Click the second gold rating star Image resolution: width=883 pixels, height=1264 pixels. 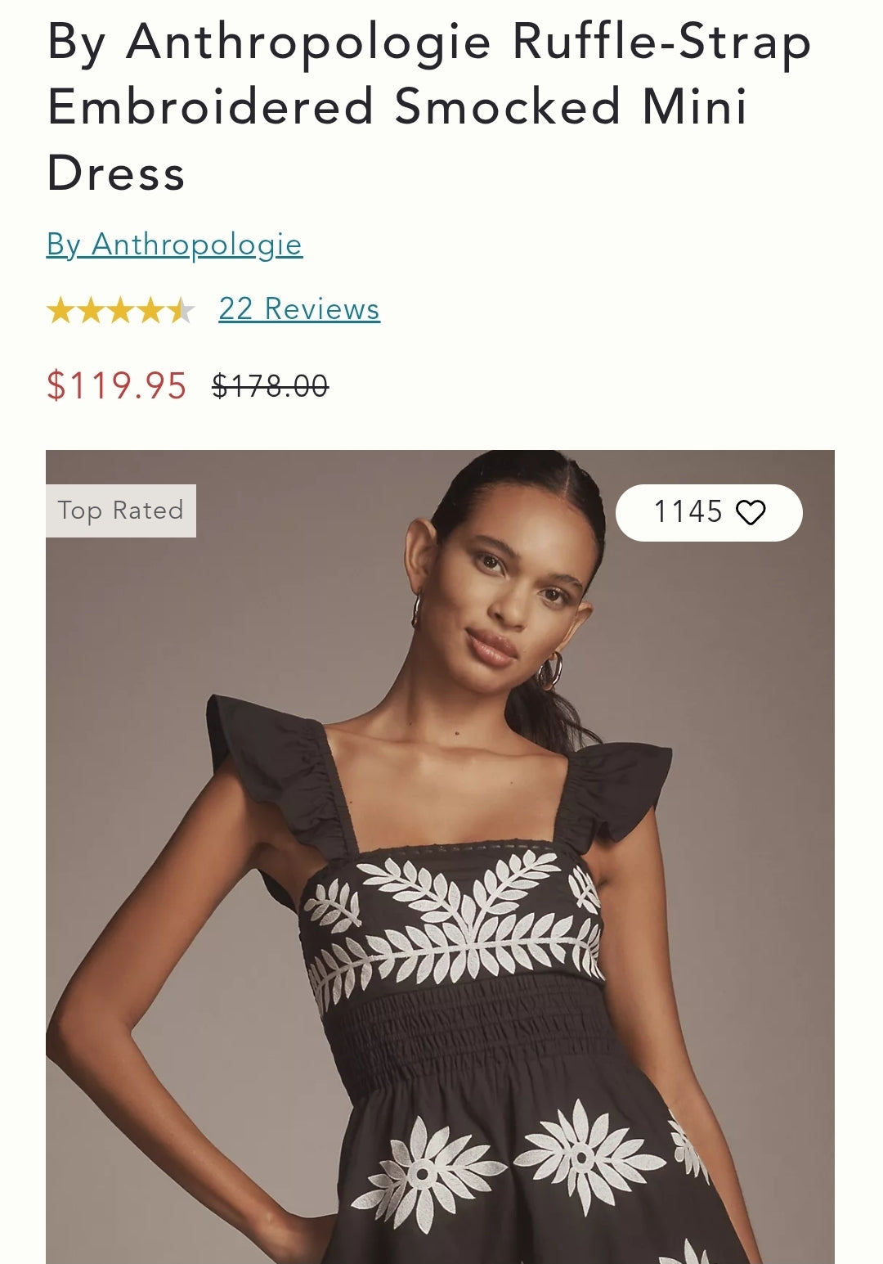pos(90,311)
